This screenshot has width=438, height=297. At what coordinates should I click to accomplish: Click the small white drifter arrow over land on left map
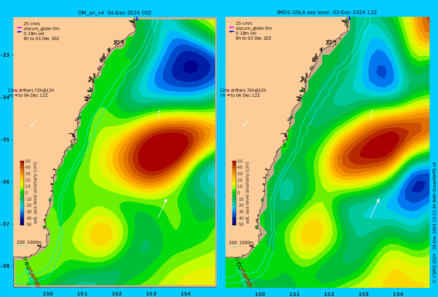point(34,123)
